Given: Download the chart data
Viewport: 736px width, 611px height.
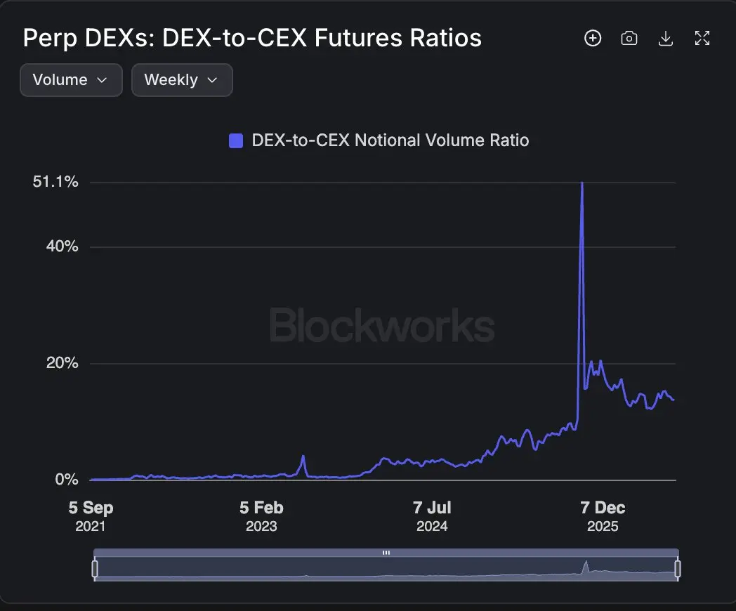Looking at the screenshot, I should tap(666, 38).
